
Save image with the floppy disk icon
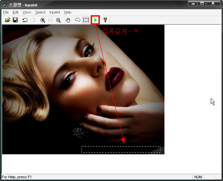click(x=15, y=20)
